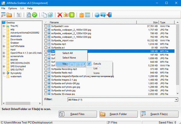Viewport: 181px width, 124px height.
Task: Check the box for Softpedia01.wav
Action: click(46, 26)
